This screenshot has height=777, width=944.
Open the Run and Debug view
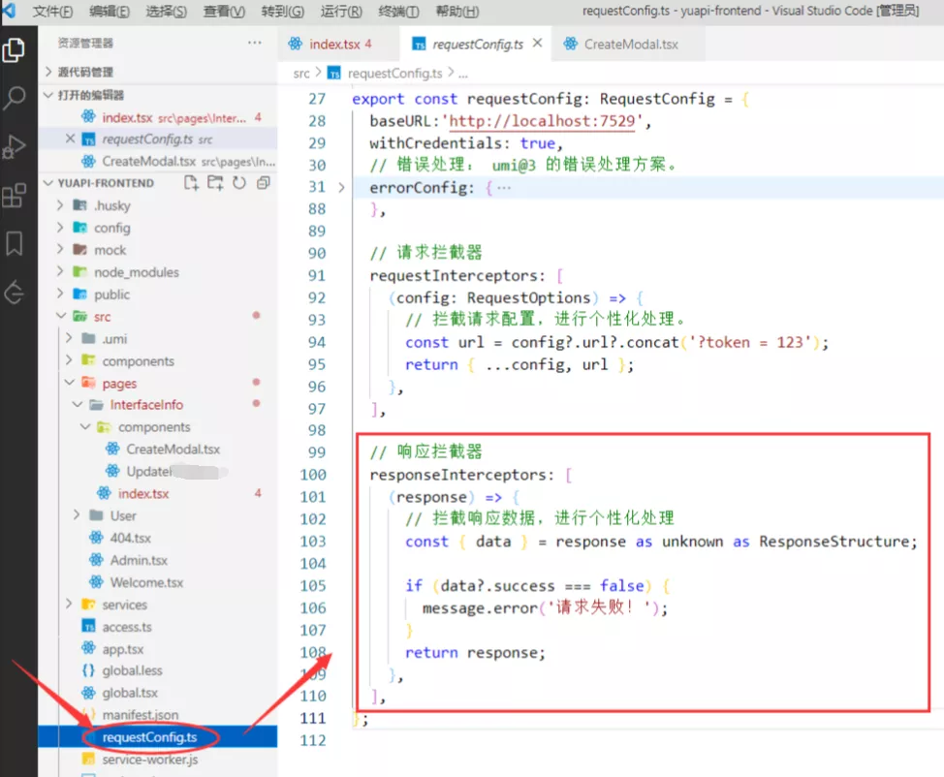tap(14, 146)
